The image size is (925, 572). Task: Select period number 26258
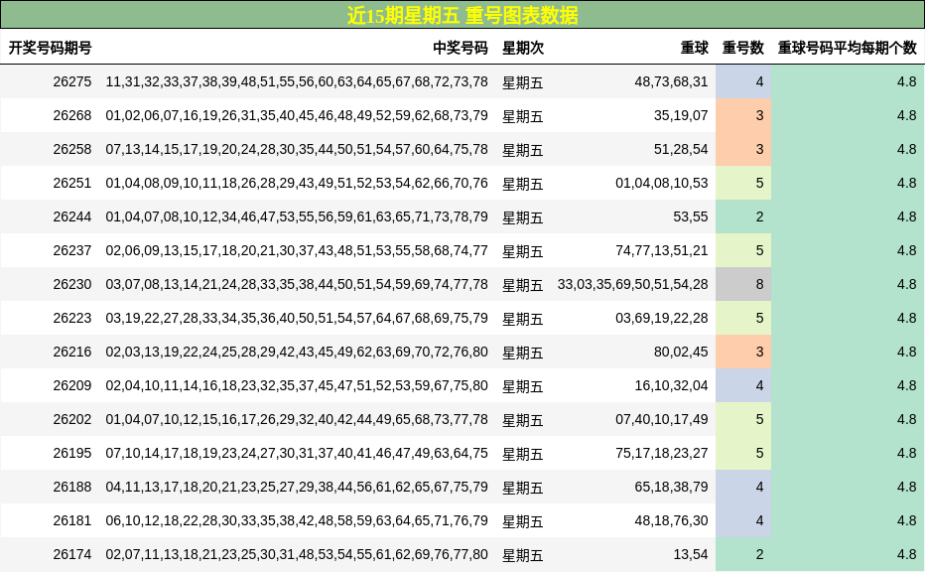(x=72, y=149)
